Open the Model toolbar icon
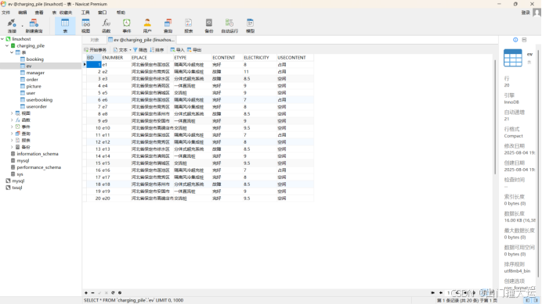This screenshot has height=304, width=542. point(251,26)
